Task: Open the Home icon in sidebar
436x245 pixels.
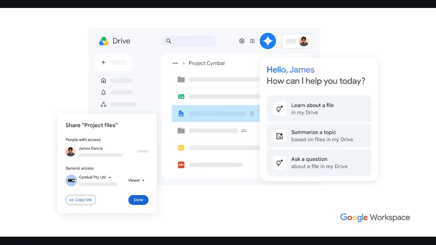Action: tap(104, 81)
